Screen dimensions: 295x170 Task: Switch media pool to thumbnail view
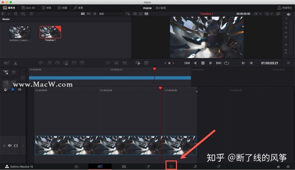point(83,14)
